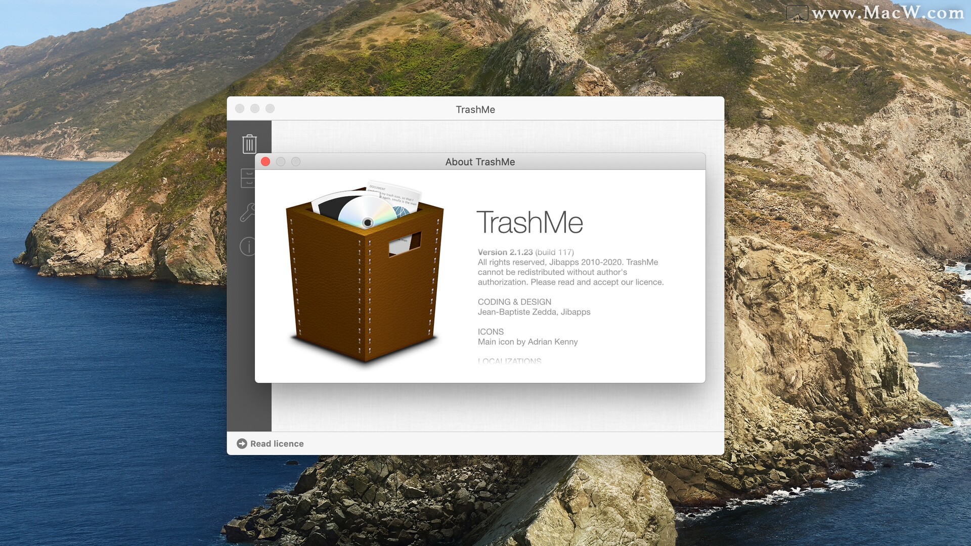Open the info section icon in sidebar

coord(247,247)
